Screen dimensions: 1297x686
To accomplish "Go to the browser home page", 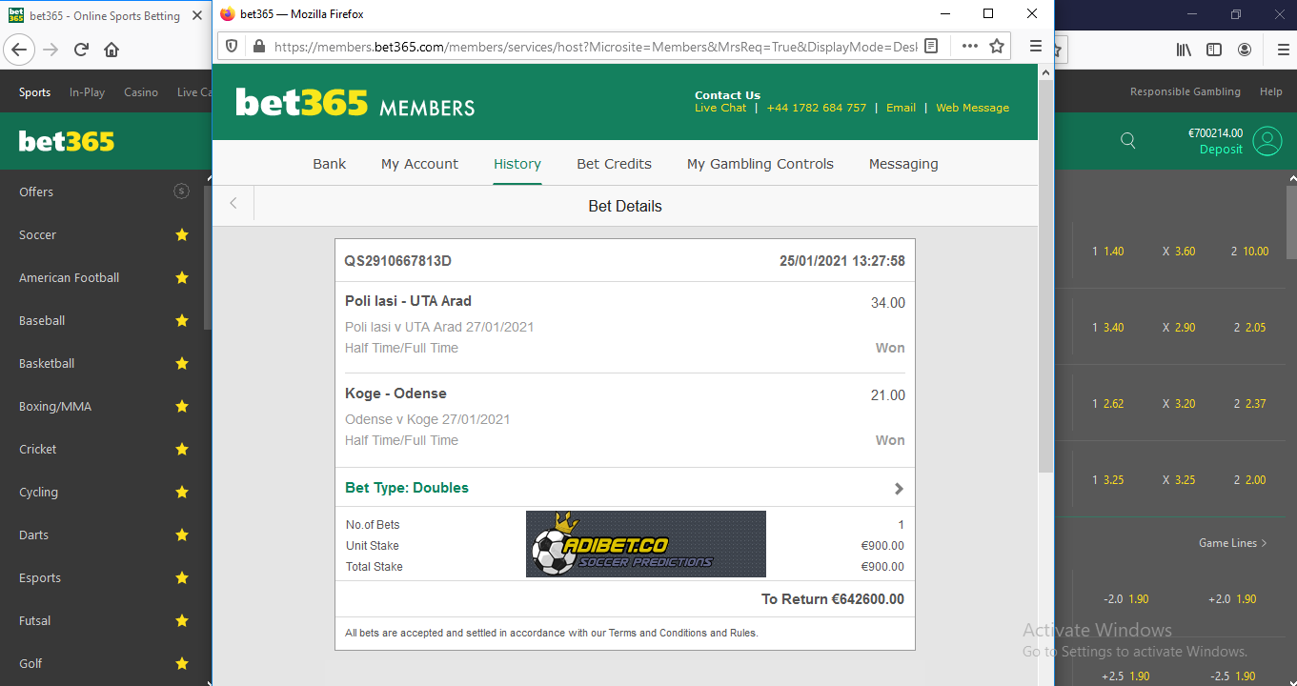I will [x=111, y=50].
